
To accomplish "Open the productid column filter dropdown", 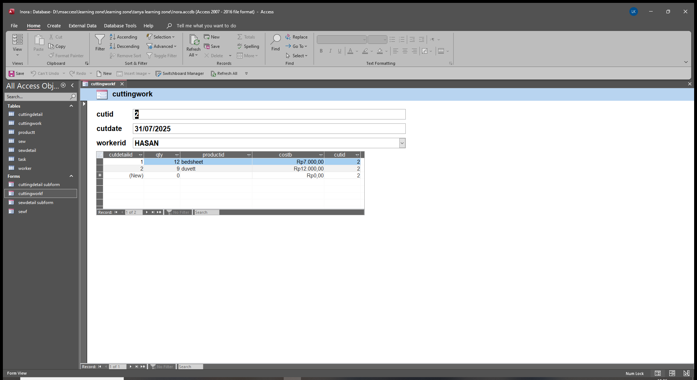I will (249, 155).
